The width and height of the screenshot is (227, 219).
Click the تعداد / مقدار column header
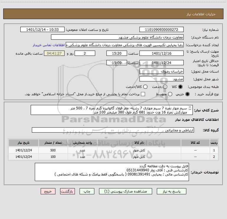pyautogui.click(x=53, y=143)
